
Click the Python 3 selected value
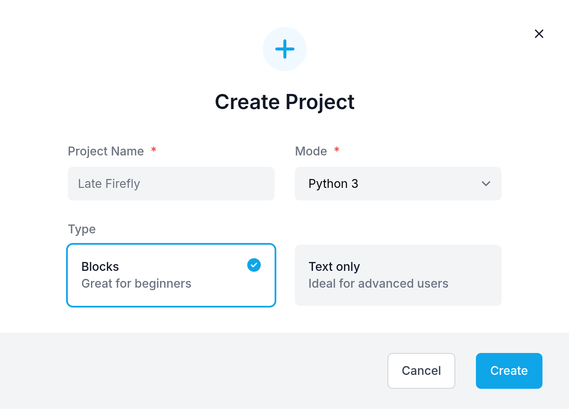coord(333,184)
